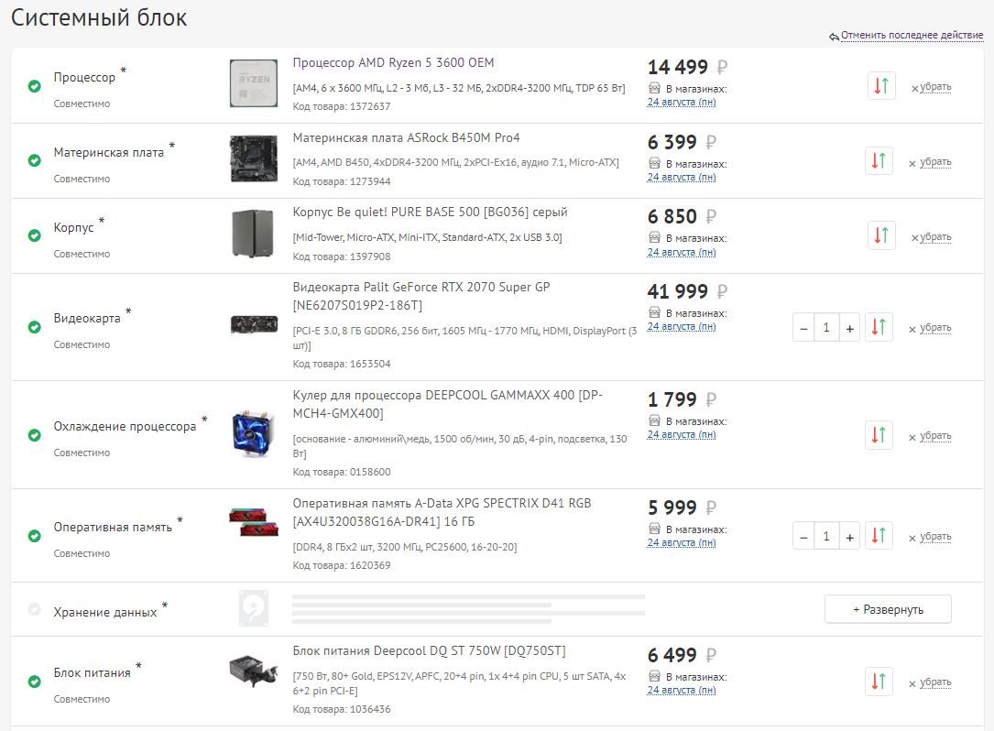Click green checkmark next to Видеокарта

34,327
